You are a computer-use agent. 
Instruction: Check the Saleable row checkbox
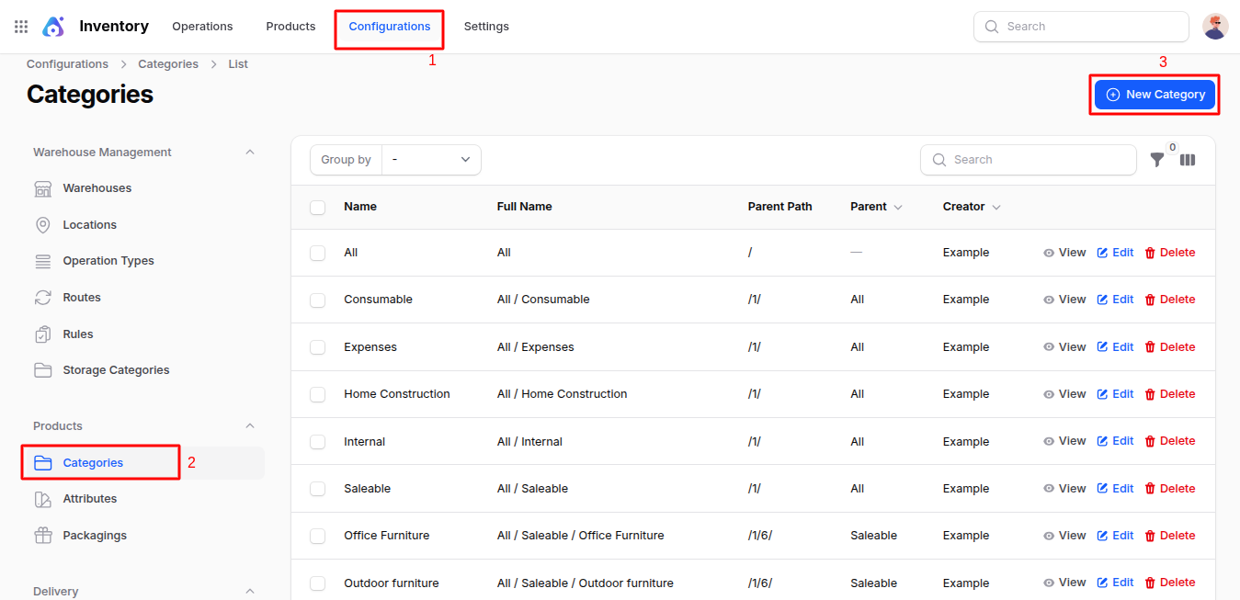[x=317, y=488]
